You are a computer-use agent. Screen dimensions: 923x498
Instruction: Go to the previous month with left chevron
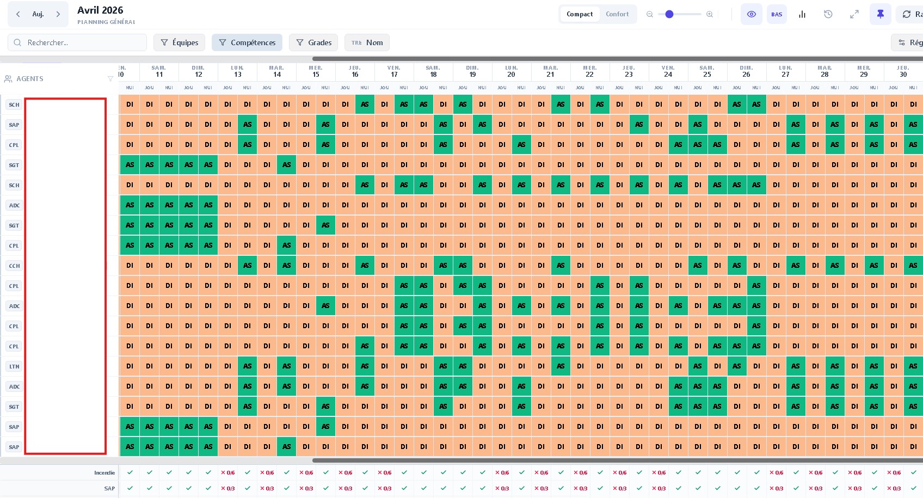click(x=18, y=14)
